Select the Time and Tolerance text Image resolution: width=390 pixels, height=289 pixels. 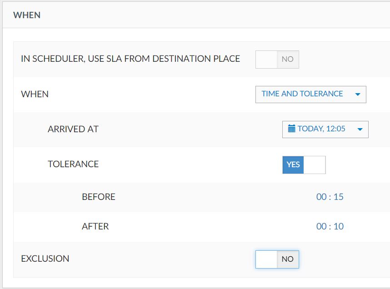coord(302,94)
